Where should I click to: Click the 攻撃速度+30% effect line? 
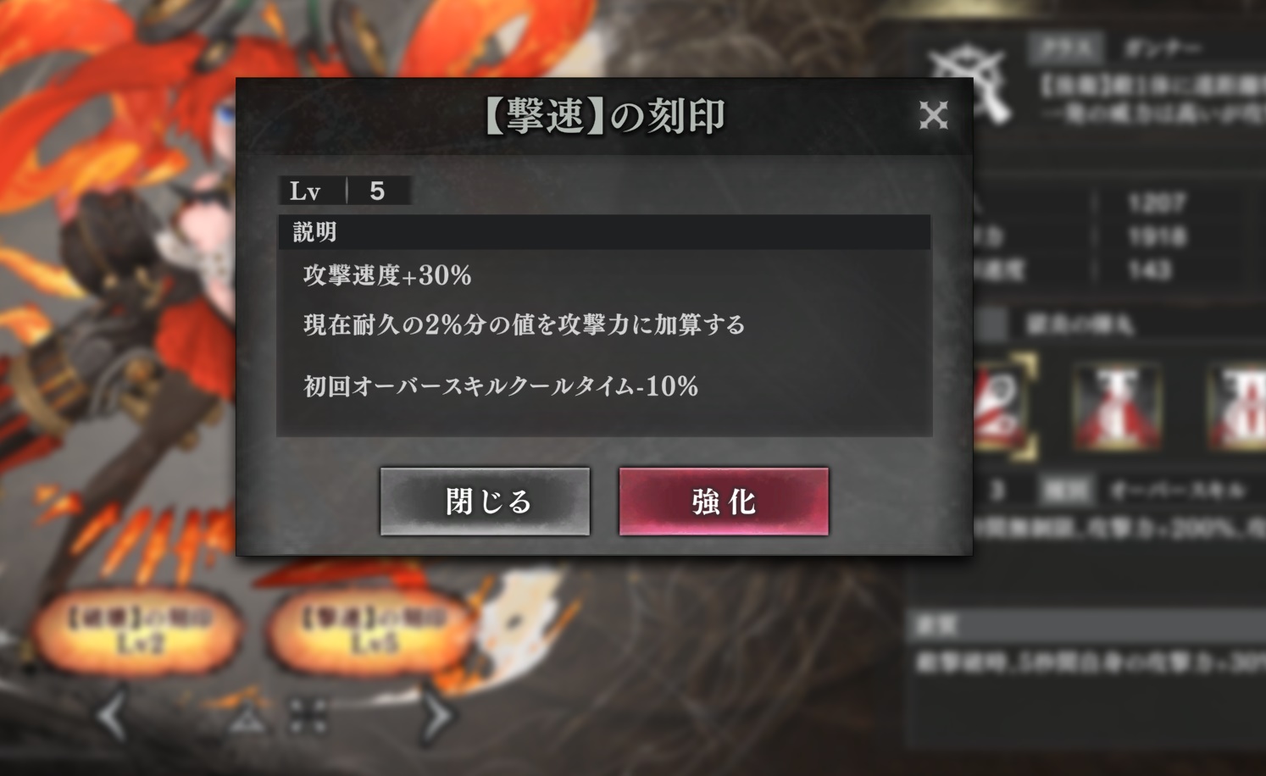[x=387, y=275]
